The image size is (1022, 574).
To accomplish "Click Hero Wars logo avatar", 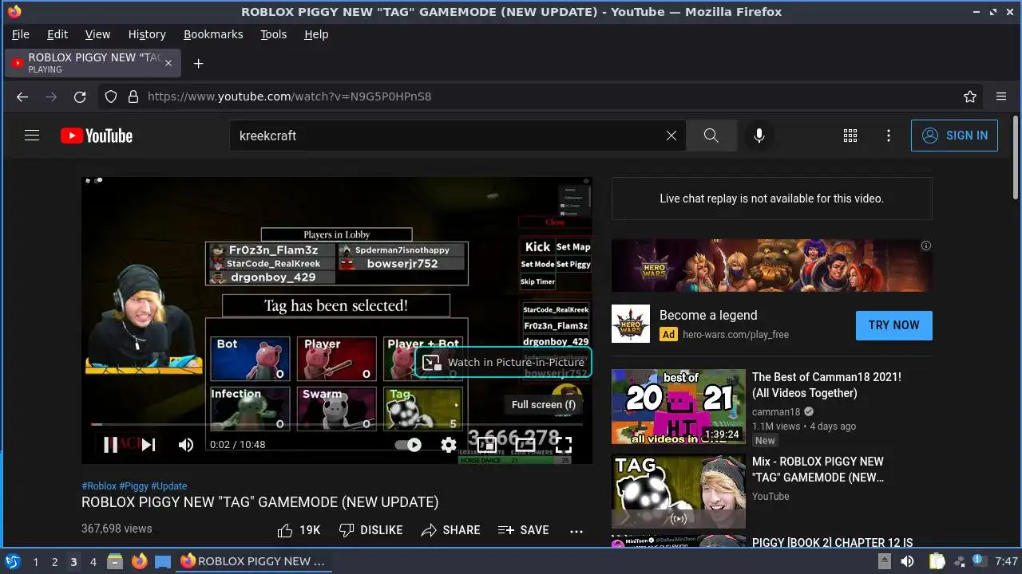I will tap(631, 324).
